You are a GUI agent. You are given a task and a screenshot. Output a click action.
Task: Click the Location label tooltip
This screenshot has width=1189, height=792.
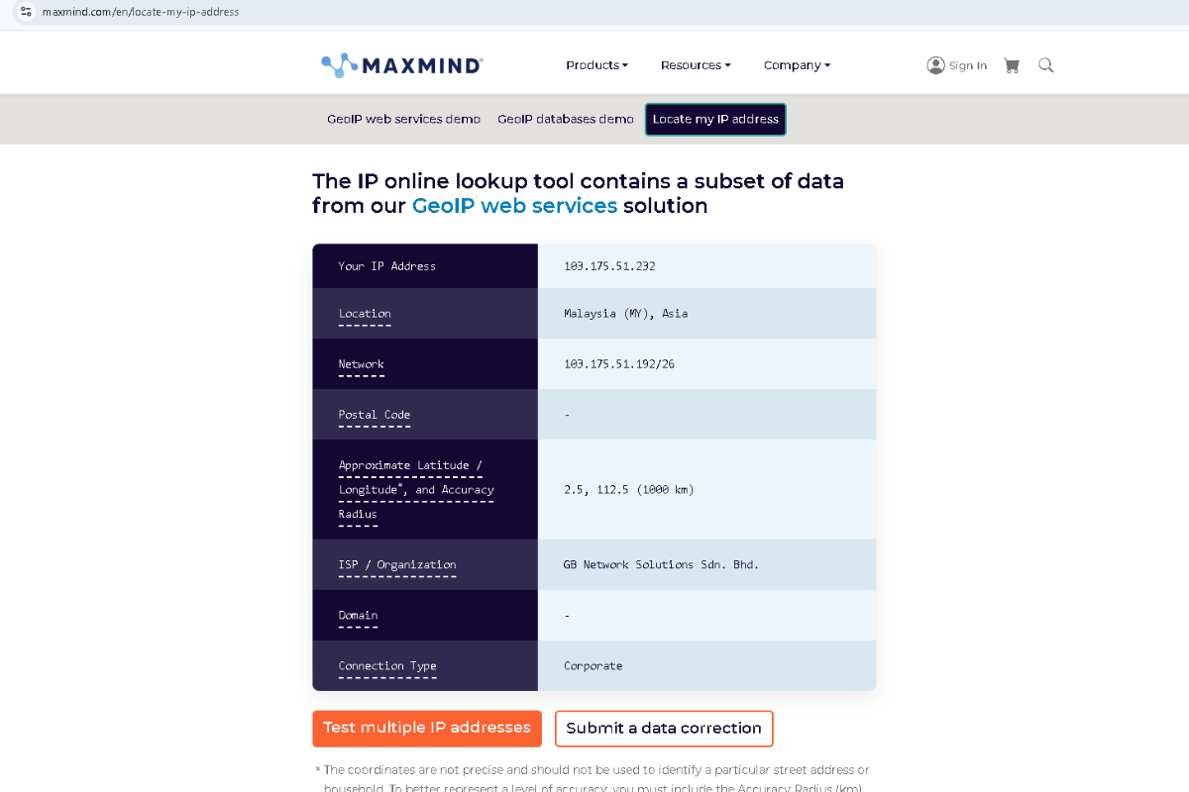coord(365,314)
